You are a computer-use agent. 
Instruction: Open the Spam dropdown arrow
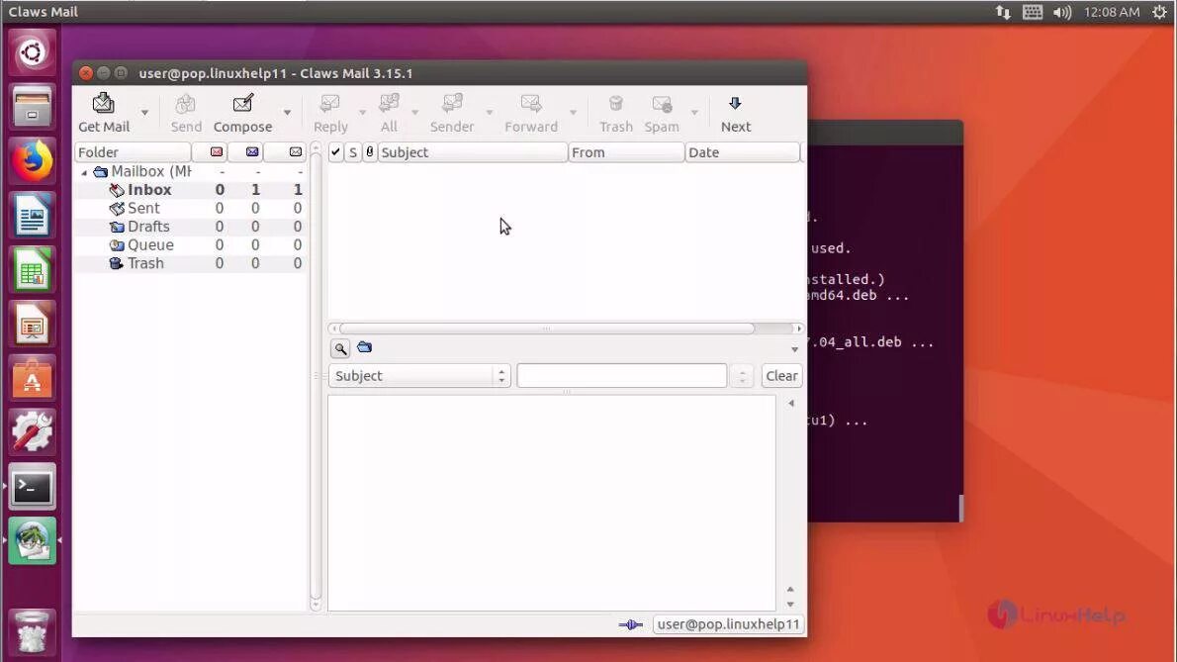coord(694,113)
